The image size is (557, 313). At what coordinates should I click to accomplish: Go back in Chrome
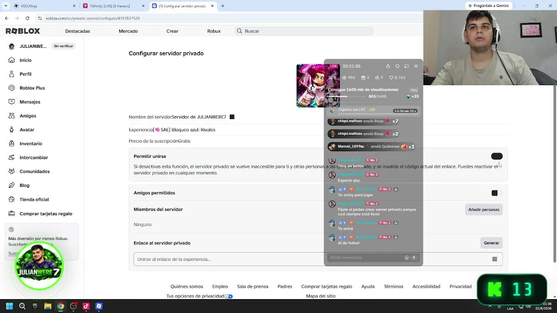coord(7,18)
